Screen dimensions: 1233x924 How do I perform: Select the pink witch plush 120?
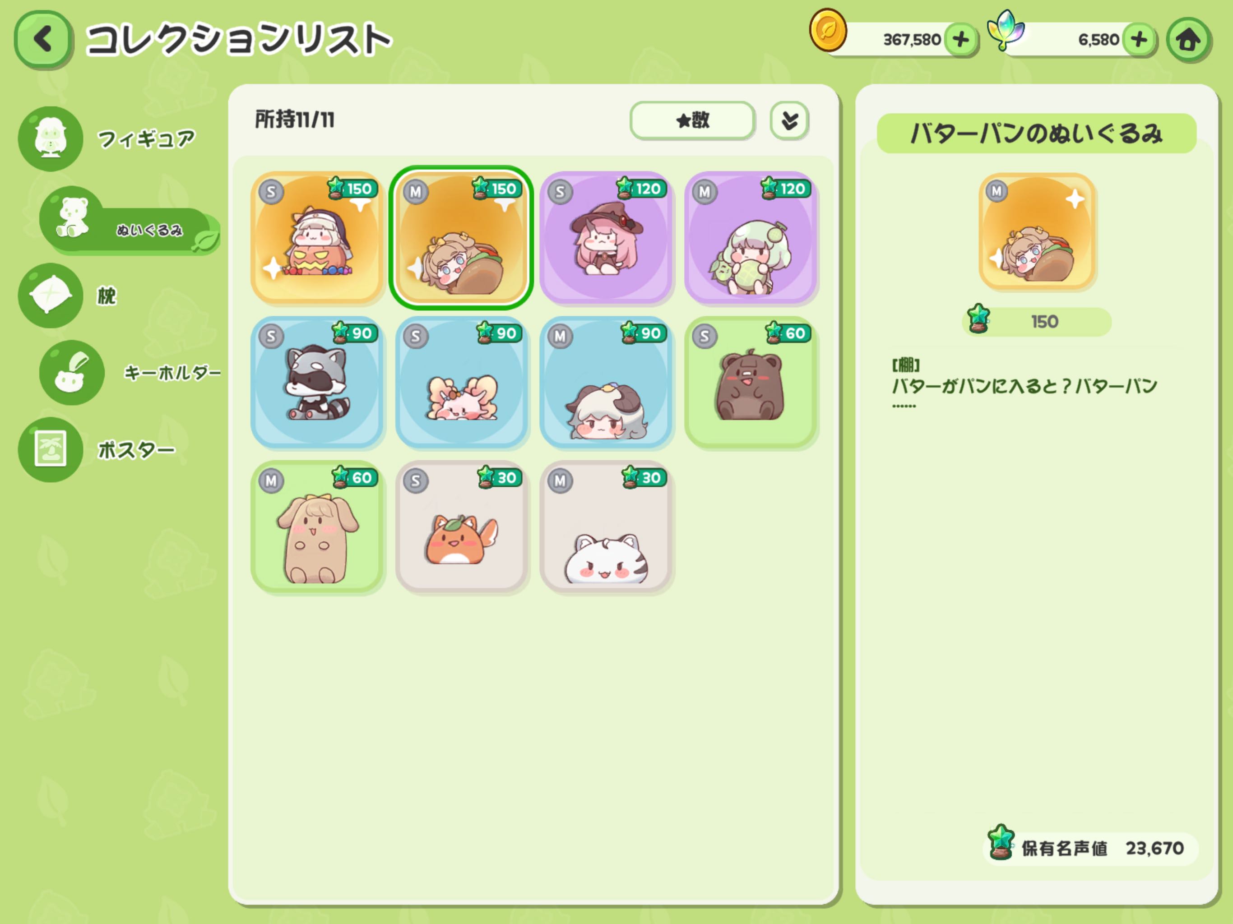click(606, 237)
